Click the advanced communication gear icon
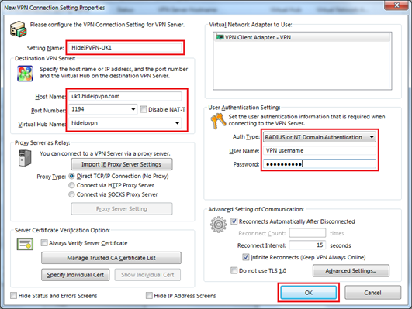Image resolution: width=412 pixels, height=309 pixels. (x=218, y=225)
